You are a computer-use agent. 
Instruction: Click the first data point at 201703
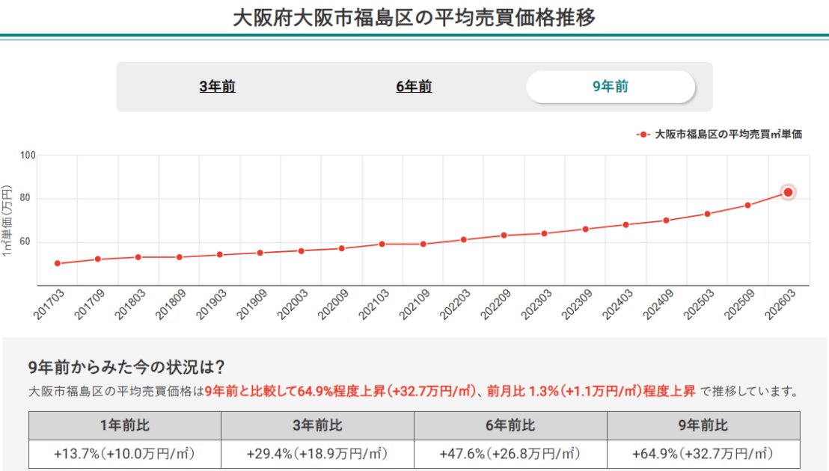pos(56,263)
